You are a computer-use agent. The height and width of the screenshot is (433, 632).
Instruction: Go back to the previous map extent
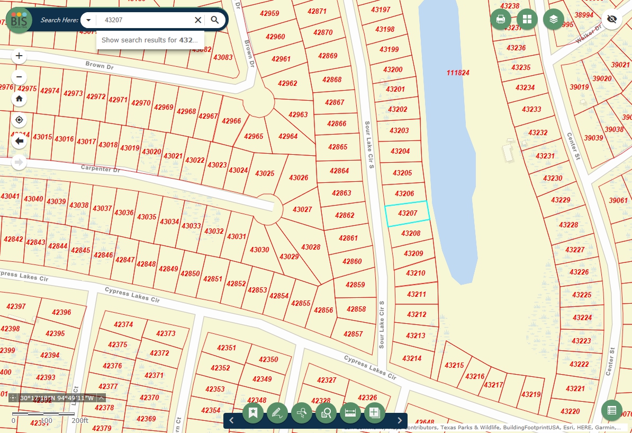coord(20,141)
